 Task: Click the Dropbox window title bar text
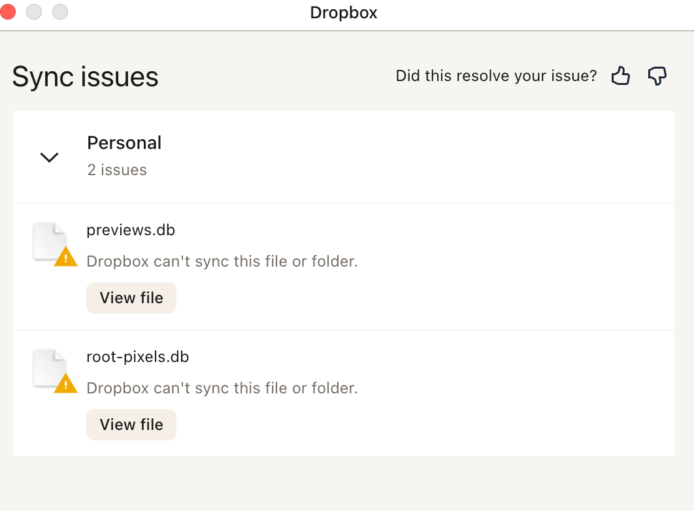(x=344, y=13)
